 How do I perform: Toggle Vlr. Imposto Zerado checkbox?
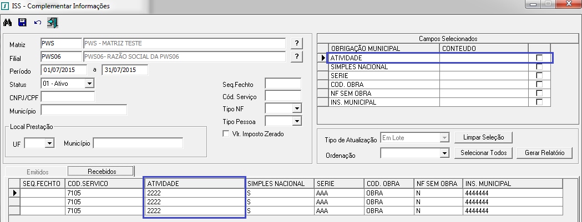point(226,133)
